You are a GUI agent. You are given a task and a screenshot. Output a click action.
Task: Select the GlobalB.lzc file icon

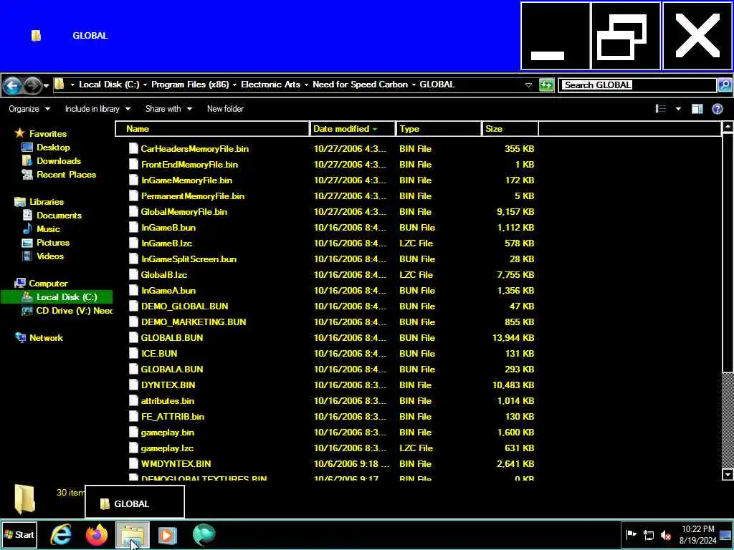click(x=133, y=274)
